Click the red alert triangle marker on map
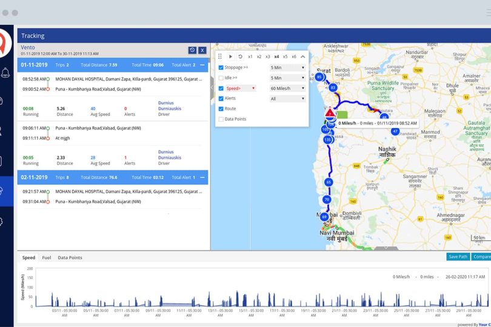This screenshot has height=327, width=491. point(329,113)
